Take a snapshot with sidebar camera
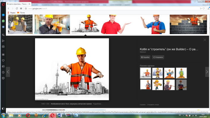Image resolution: width=210 pixels, height=118 pixels. (3, 47)
